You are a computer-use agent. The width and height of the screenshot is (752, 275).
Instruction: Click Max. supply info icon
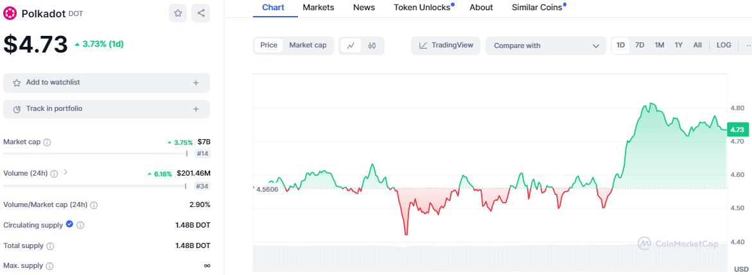coord(49,266)
